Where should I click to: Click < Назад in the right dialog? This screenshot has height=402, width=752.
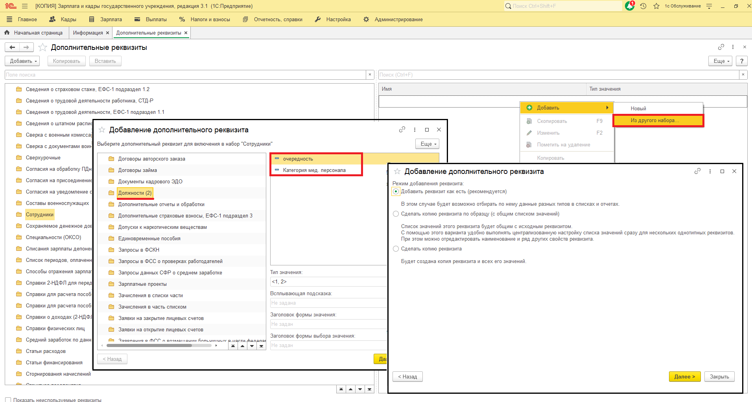tap(407, 377)
